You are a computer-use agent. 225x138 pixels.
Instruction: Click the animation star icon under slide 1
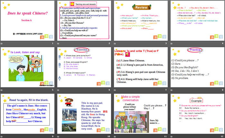2,44
